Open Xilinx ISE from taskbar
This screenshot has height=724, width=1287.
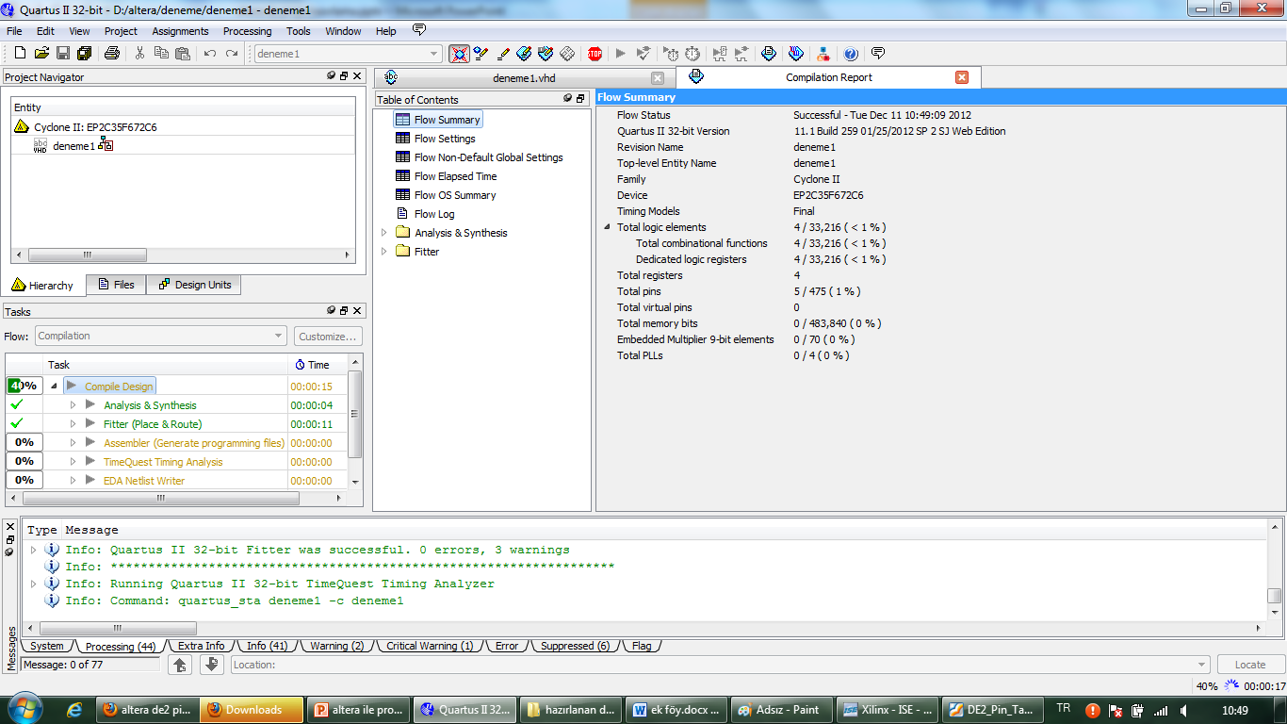[888, 710]
